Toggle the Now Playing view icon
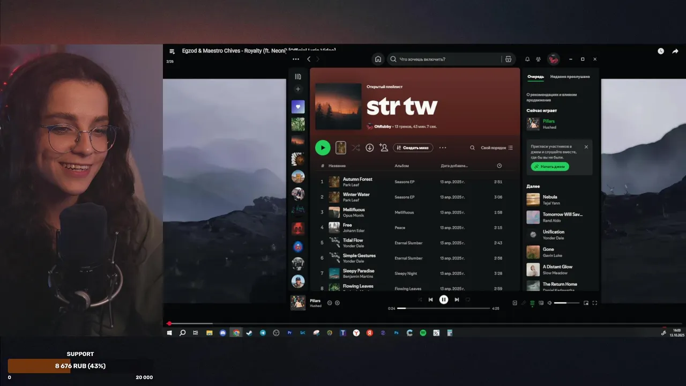Screen dimensions: 686x386 click(514, 303)
